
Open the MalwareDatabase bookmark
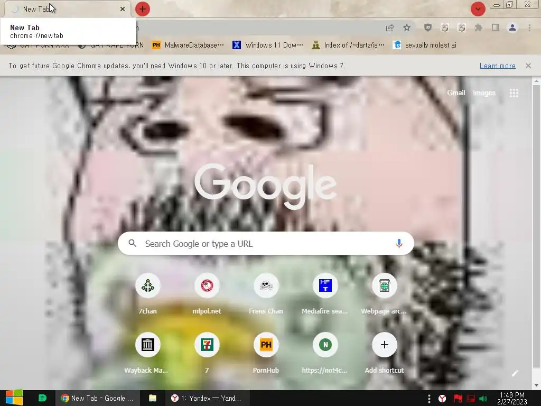[188, 45]
